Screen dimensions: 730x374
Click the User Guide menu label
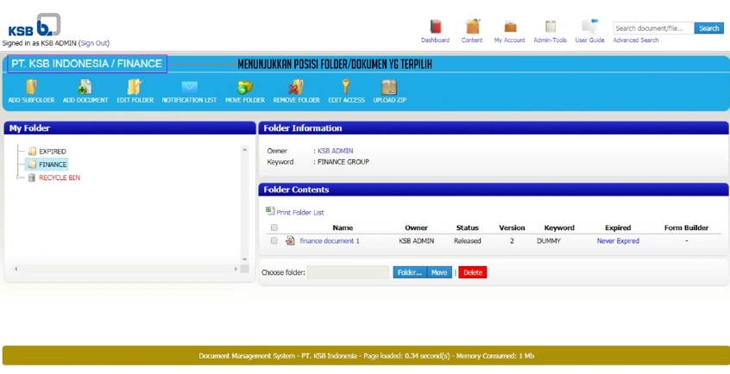point(590,40)
